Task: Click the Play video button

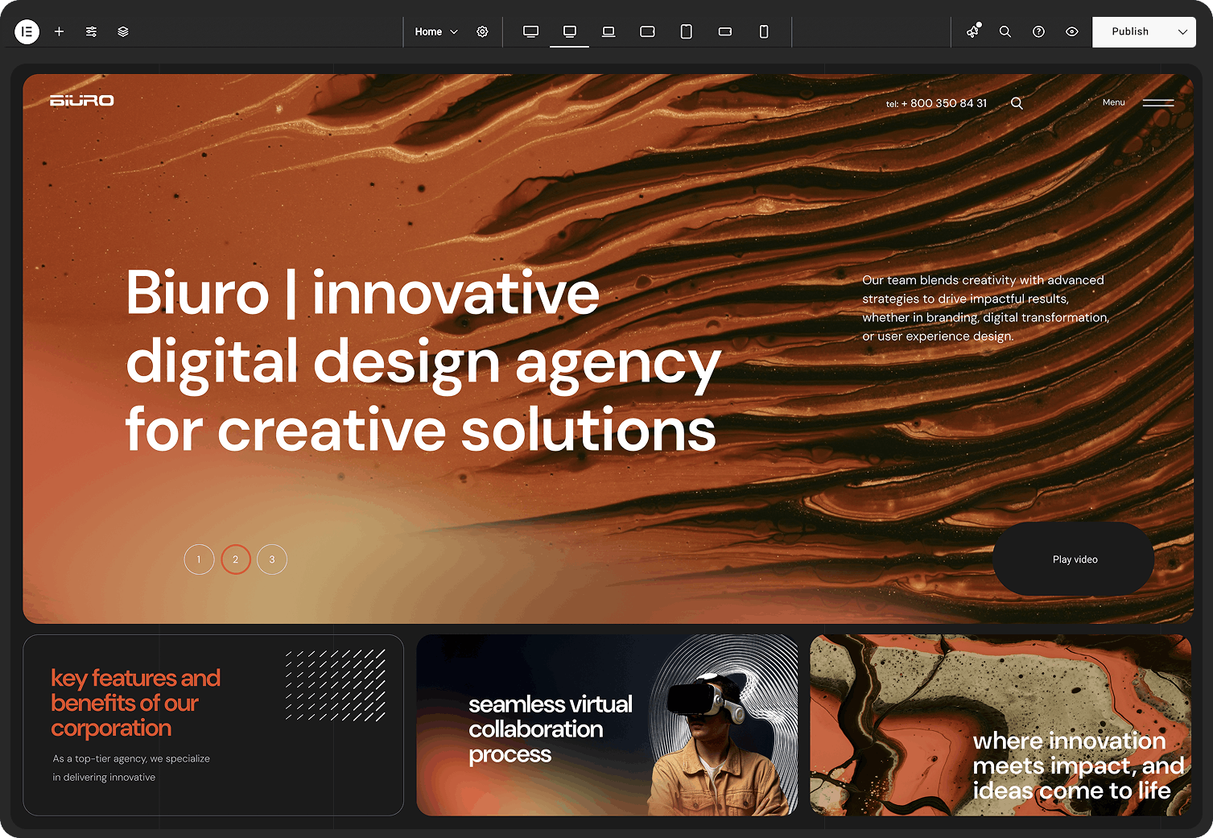Action: point(1074,559)
